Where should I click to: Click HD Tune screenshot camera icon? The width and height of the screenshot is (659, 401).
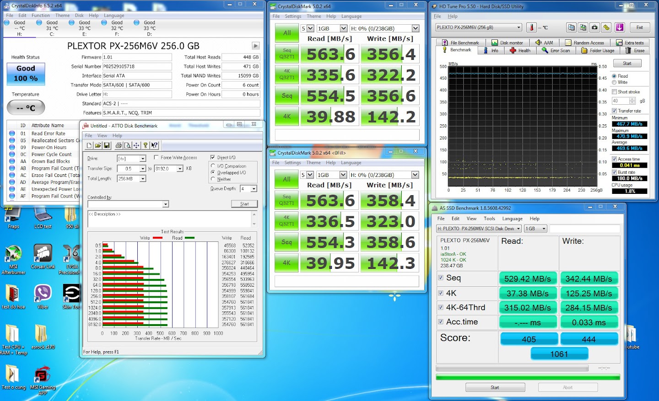594,27
